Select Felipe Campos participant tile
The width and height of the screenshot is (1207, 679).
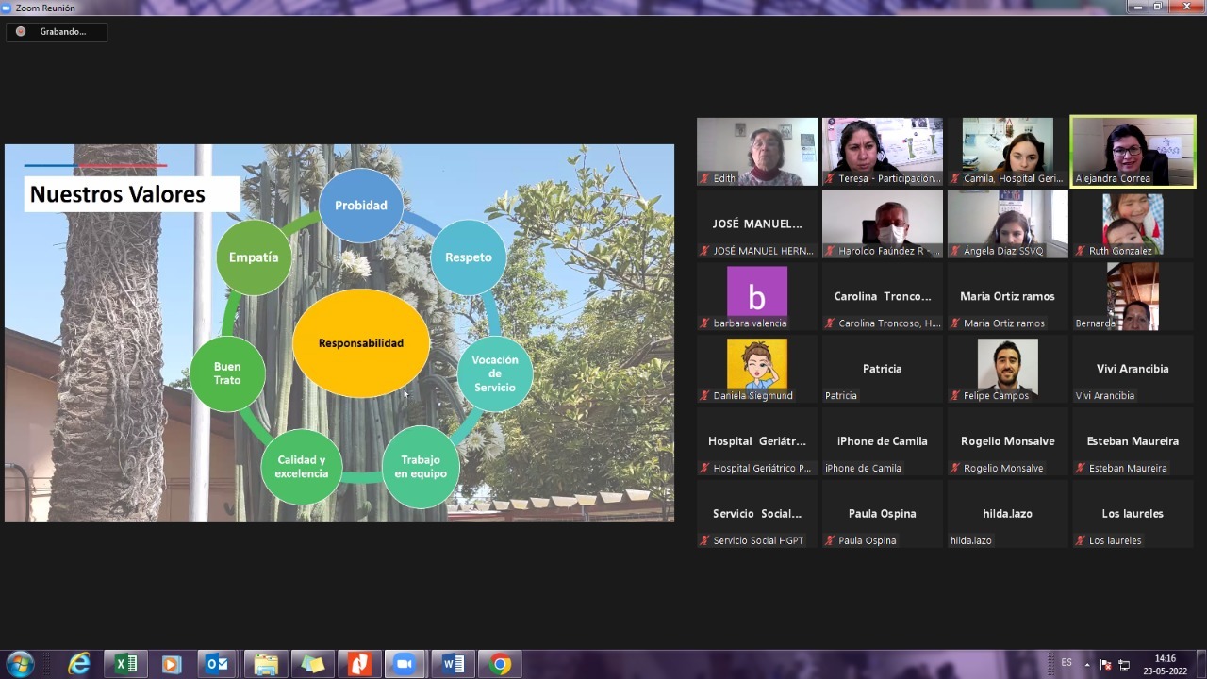[x=1007, y=369]
